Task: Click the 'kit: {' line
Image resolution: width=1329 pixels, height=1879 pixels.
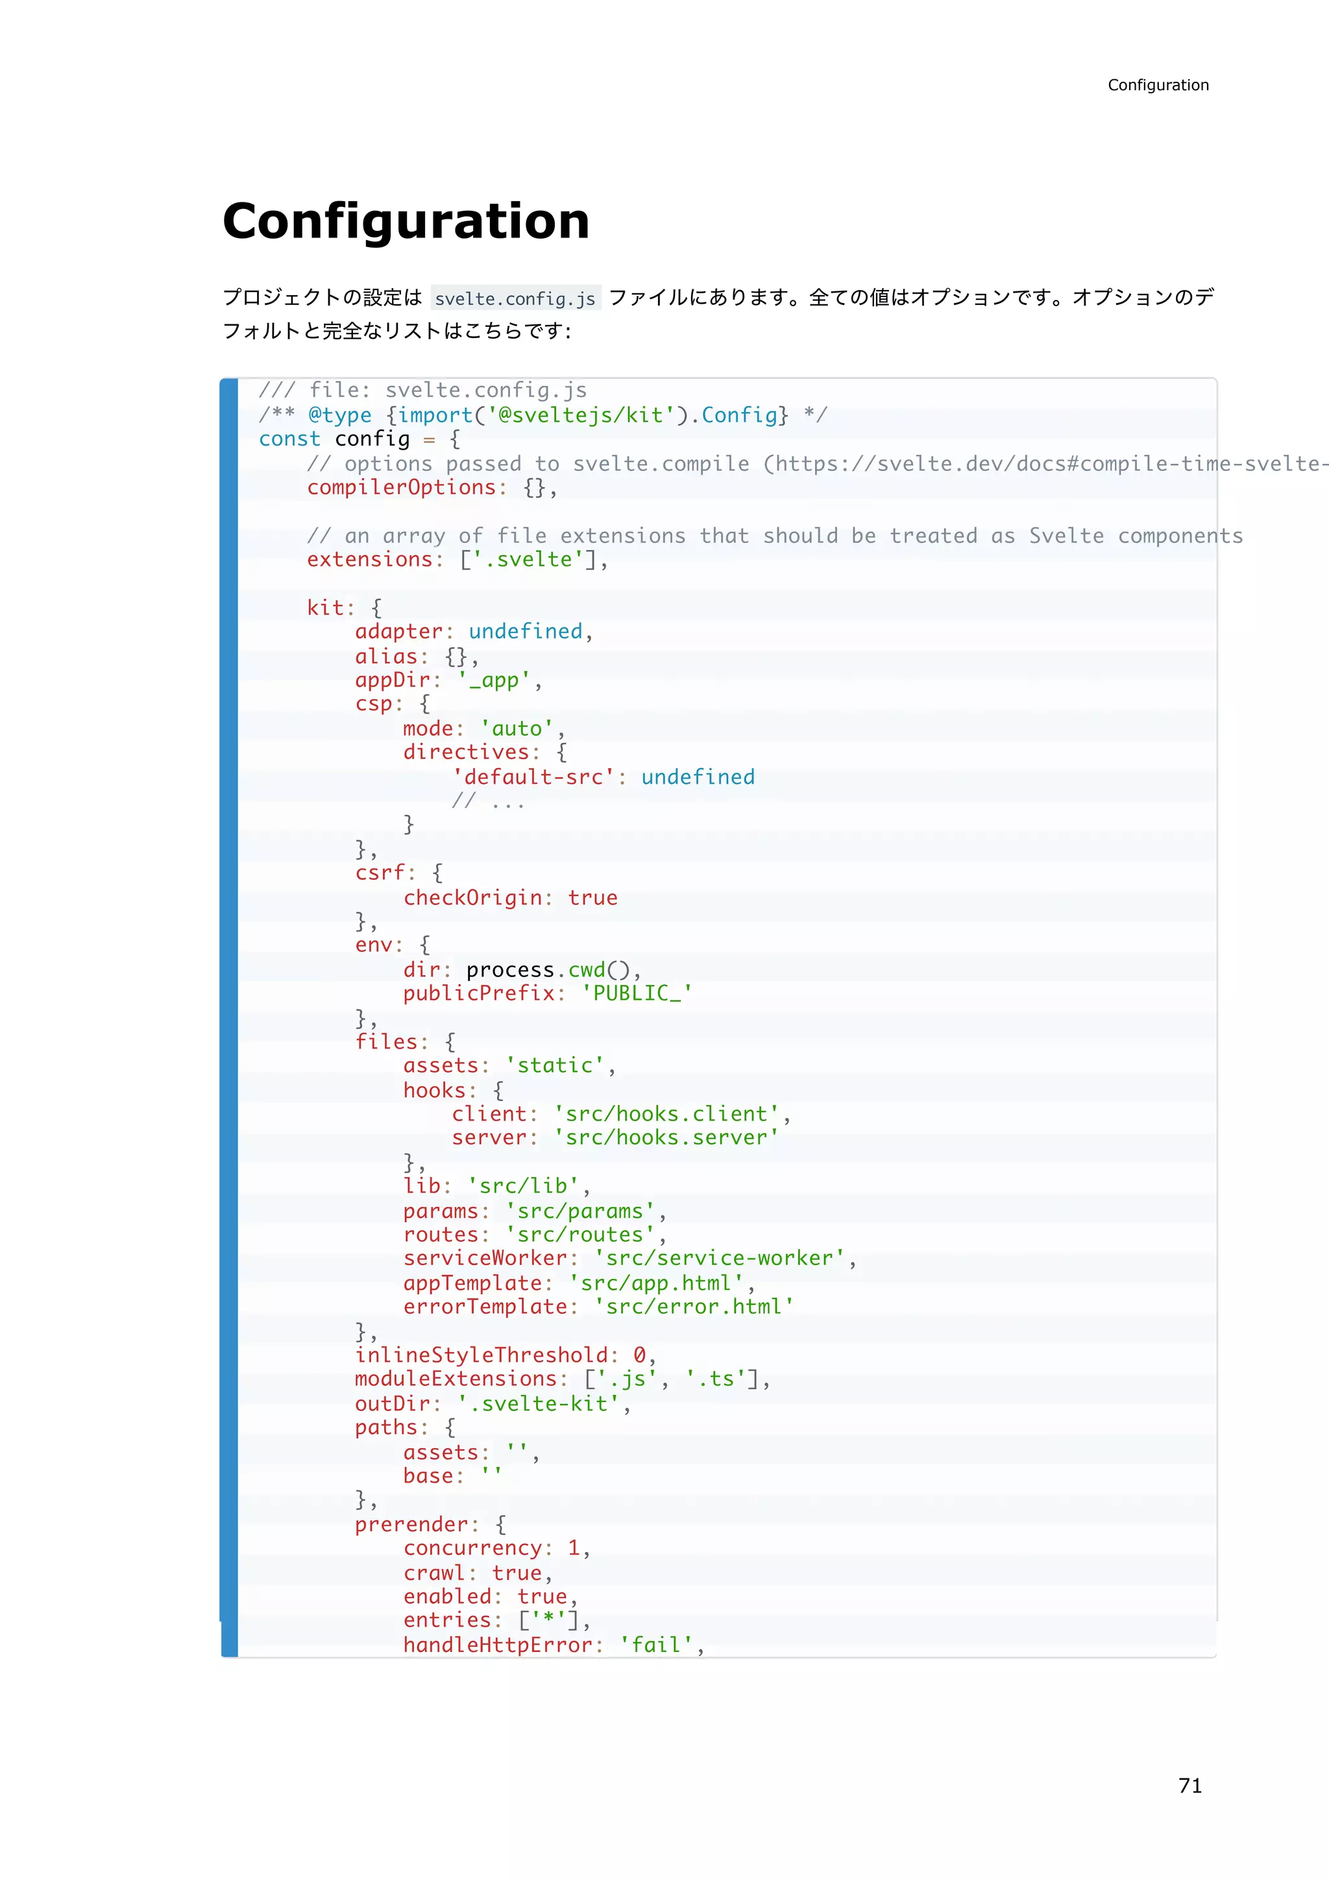Action: 345,608
